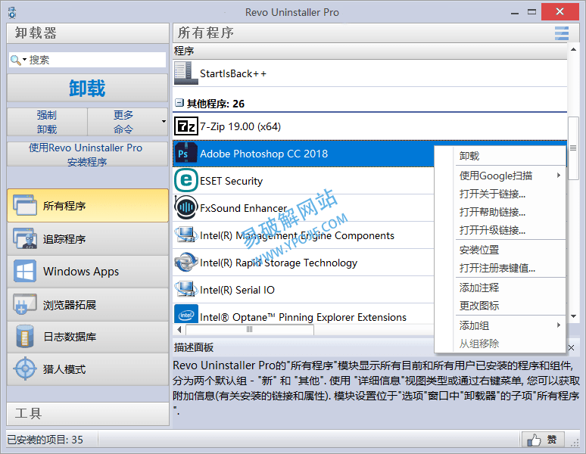
Task: Choose 打开注册表键值 in context menu
Action: 500,268
